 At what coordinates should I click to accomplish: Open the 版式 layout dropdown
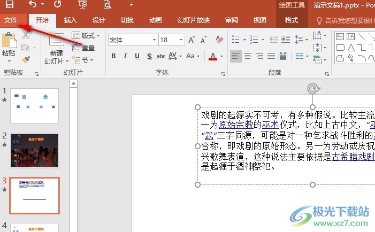pyautogui.click(x=86, y=36)
